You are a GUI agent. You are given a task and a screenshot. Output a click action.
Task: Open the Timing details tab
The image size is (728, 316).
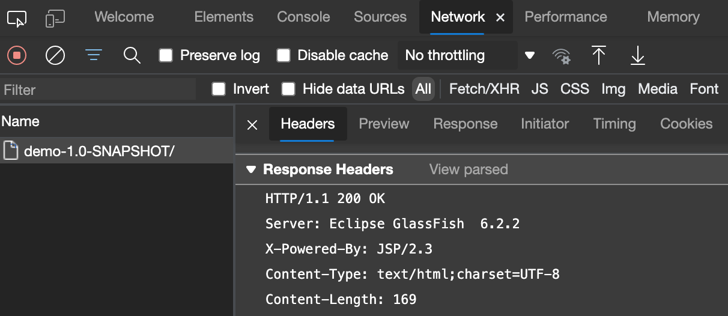(614, 124)
